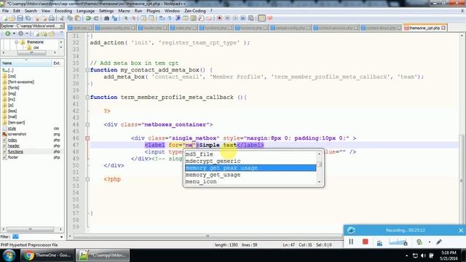Click the Copy toolbar icon
Screen dimensions: 466x262
point(70,18)
